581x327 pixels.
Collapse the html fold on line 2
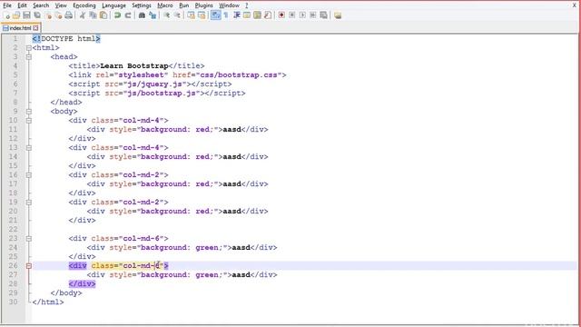pyautogui.click(x=29, y=48)
